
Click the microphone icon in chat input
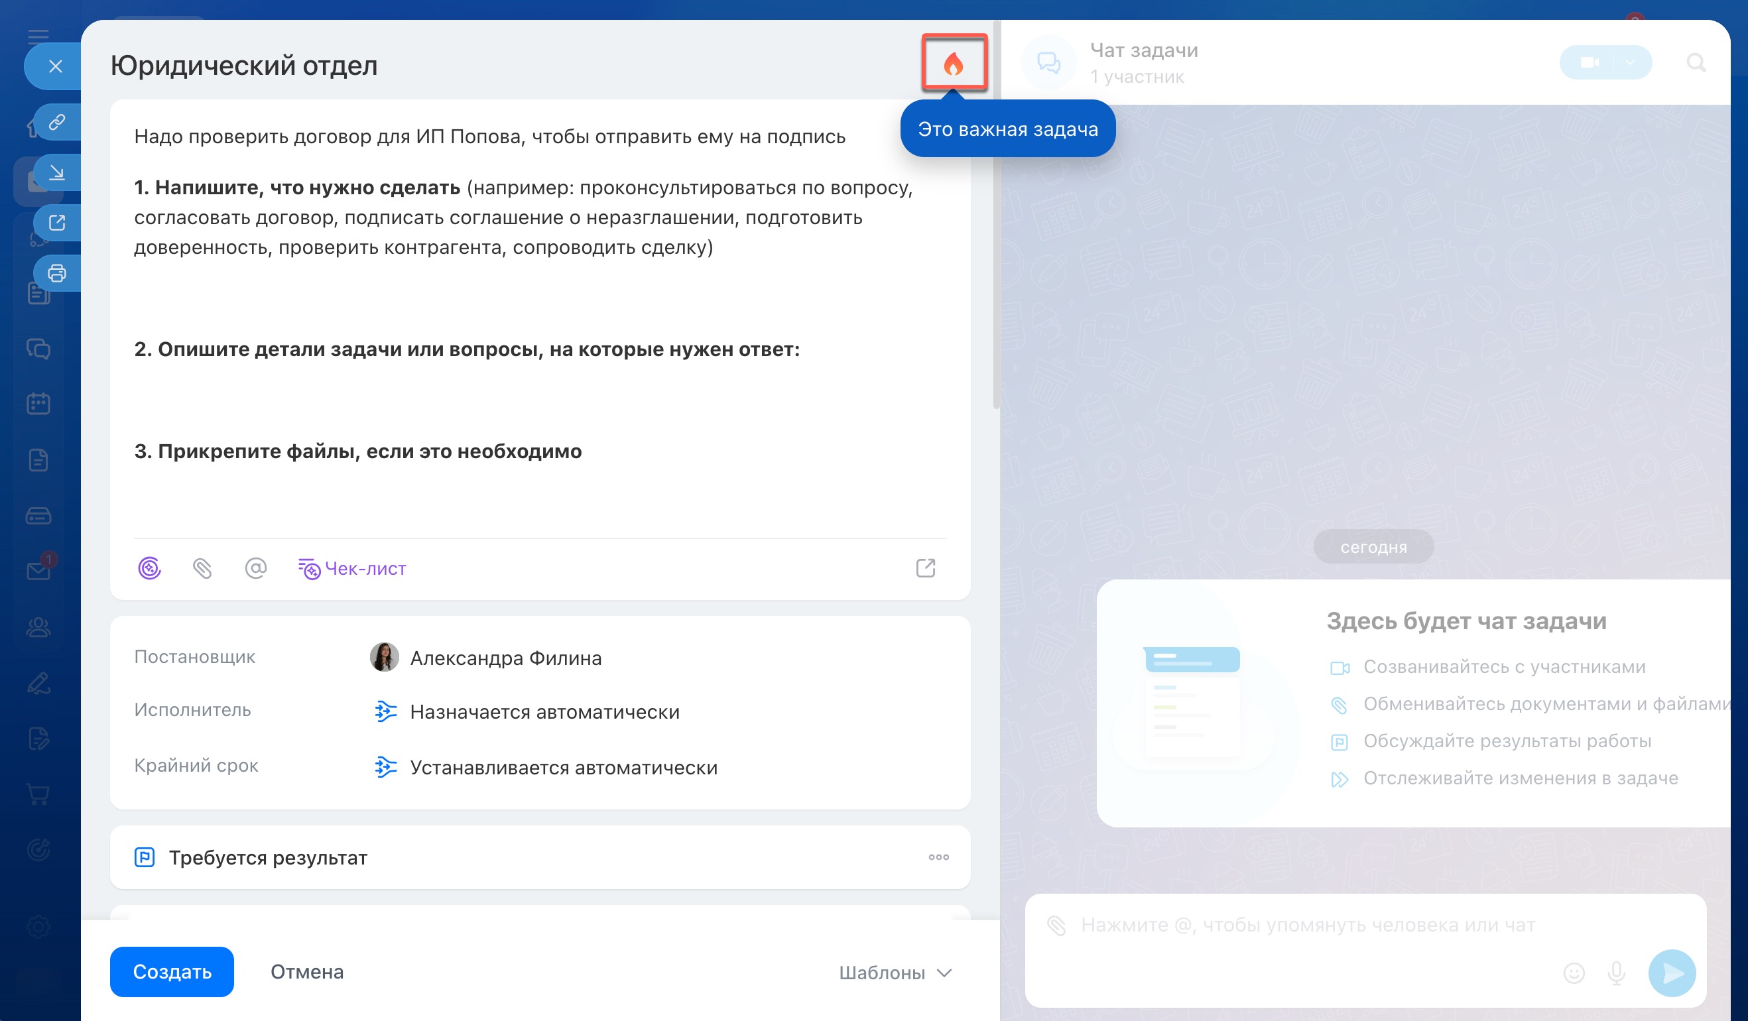point(1616,973)
